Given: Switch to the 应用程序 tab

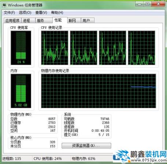Looking at the screenshot, I should click(12, 21).
